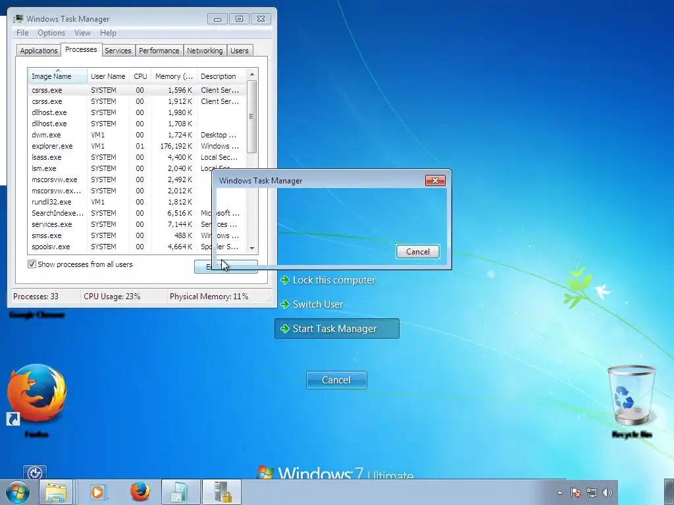Open the Help menu
Viewport: 674px width, 505px height.
pyautogui.click(x=108, y=33)
